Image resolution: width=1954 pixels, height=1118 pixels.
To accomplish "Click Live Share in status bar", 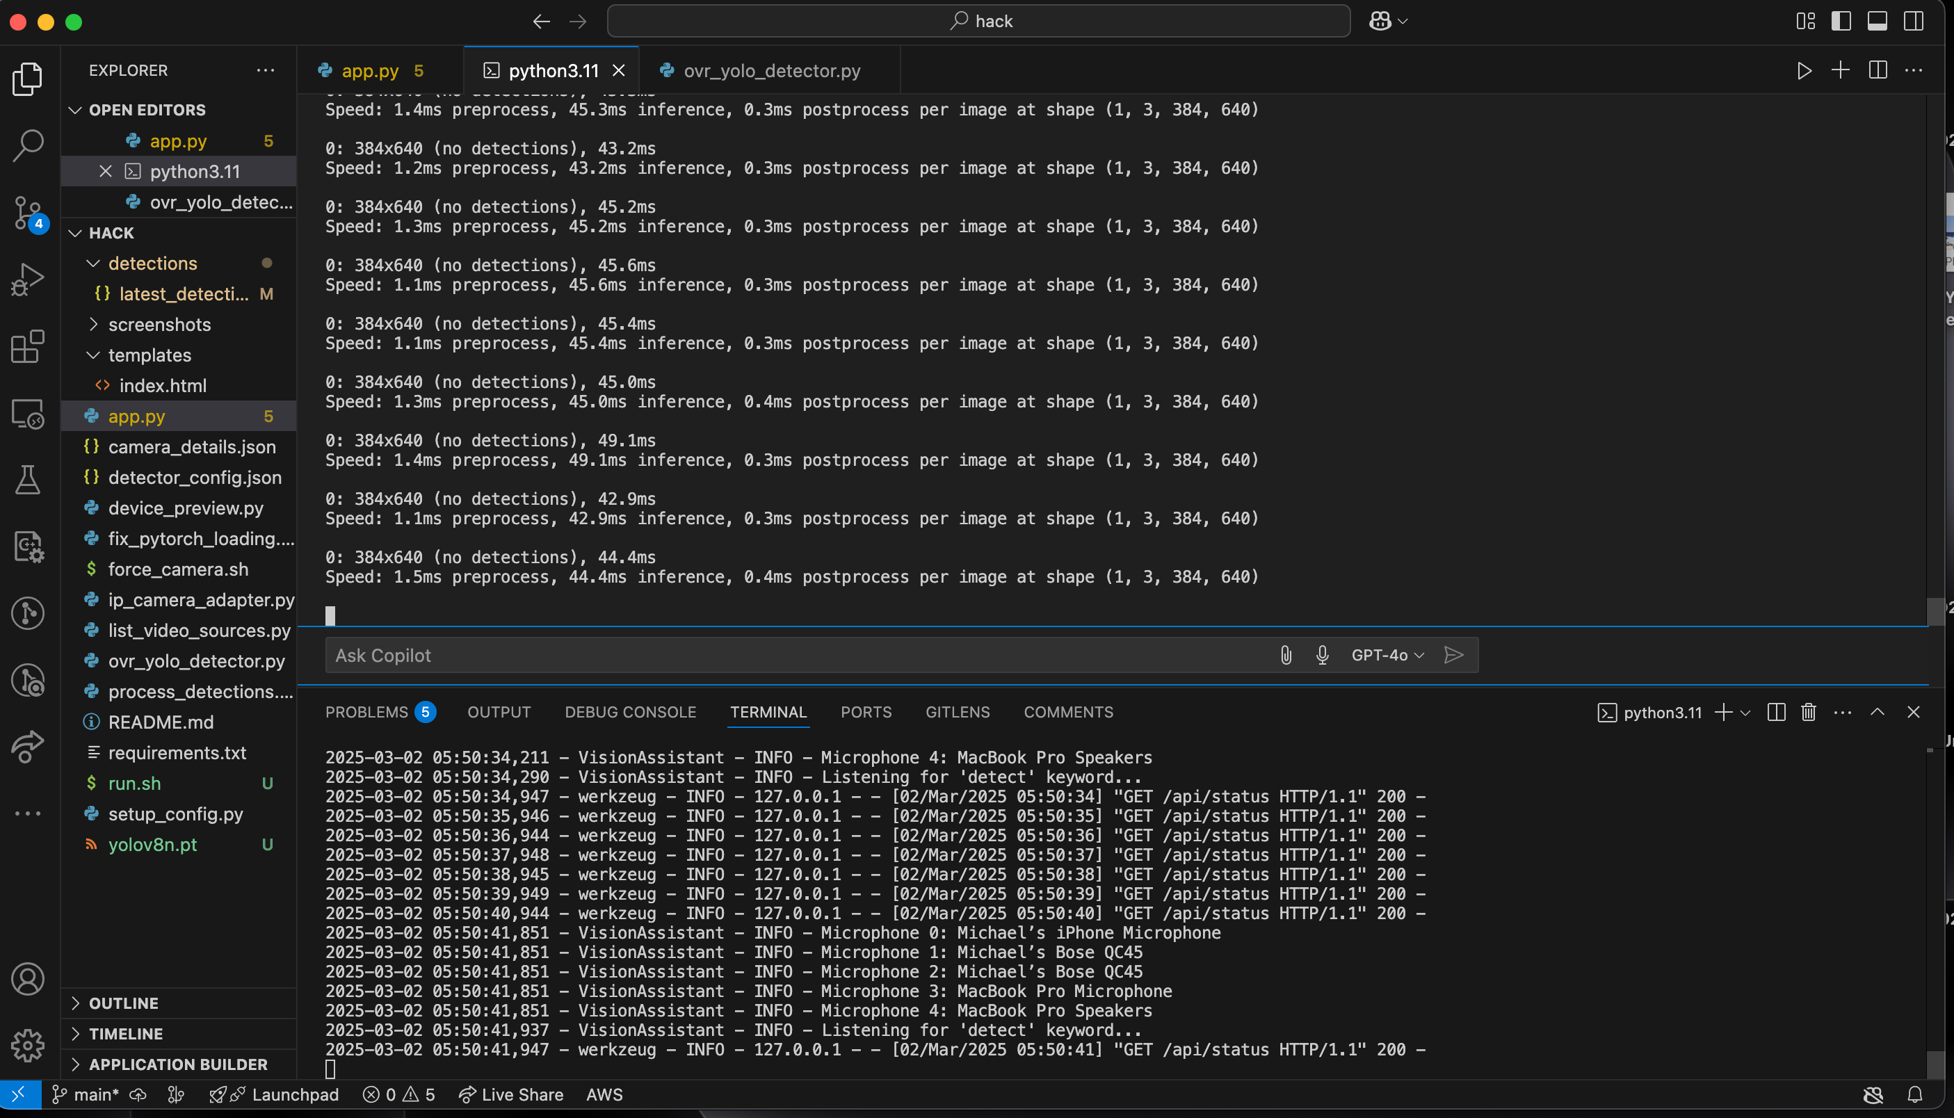I will coord(511,1094).
